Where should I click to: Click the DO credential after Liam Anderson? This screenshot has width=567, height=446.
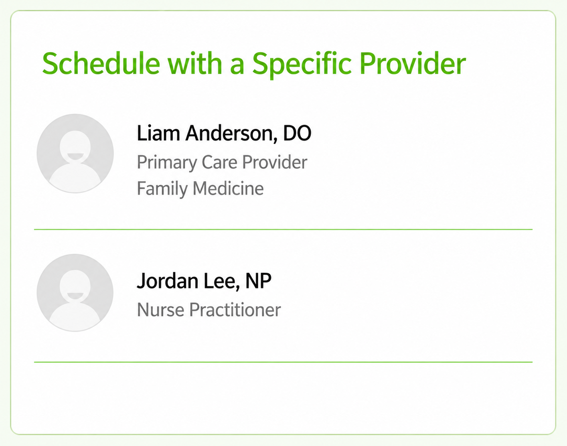[x=297, y=133]
